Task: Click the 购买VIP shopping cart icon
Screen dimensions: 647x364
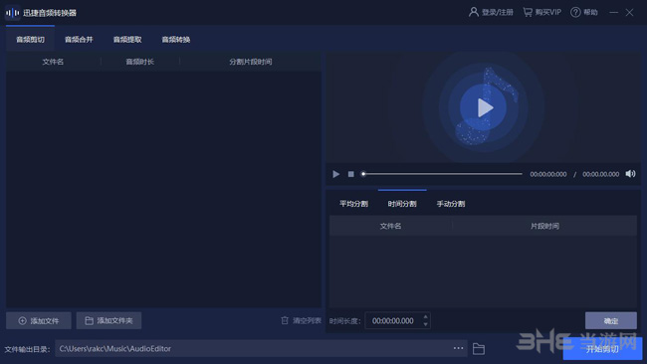Action: (528, 12)
